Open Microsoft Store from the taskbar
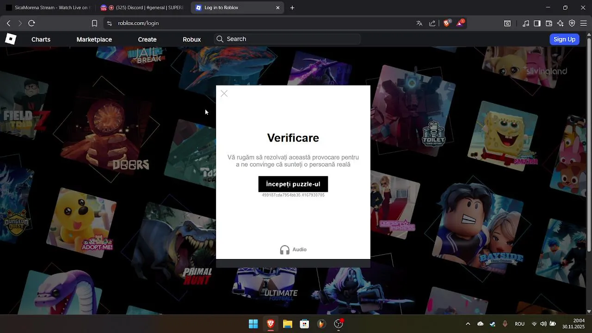The height and width of the screenshot is (333, 592). pos(304,324)
